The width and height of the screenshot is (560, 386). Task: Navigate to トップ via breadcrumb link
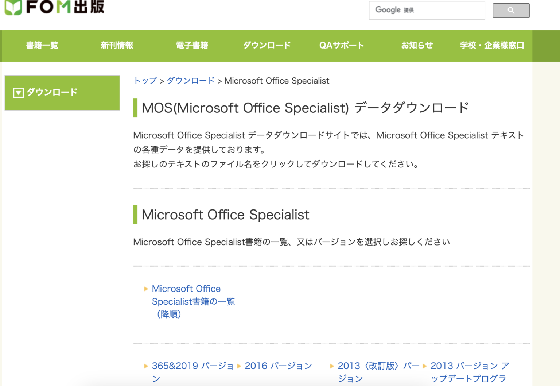(144, 81)
